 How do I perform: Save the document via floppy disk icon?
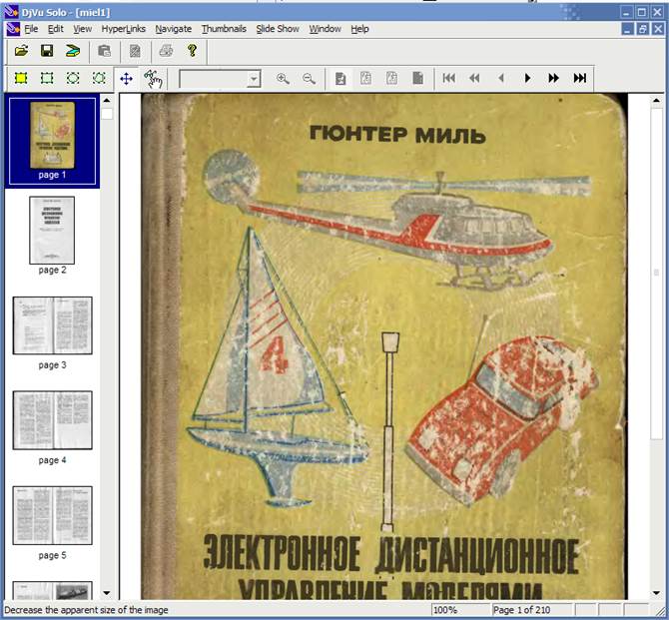pos(47,51)
